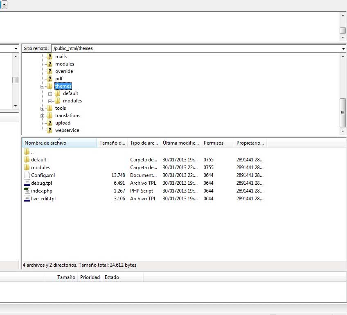Select the index.php file name
Screen dimensions: 347x315
[x=42, y=191]
